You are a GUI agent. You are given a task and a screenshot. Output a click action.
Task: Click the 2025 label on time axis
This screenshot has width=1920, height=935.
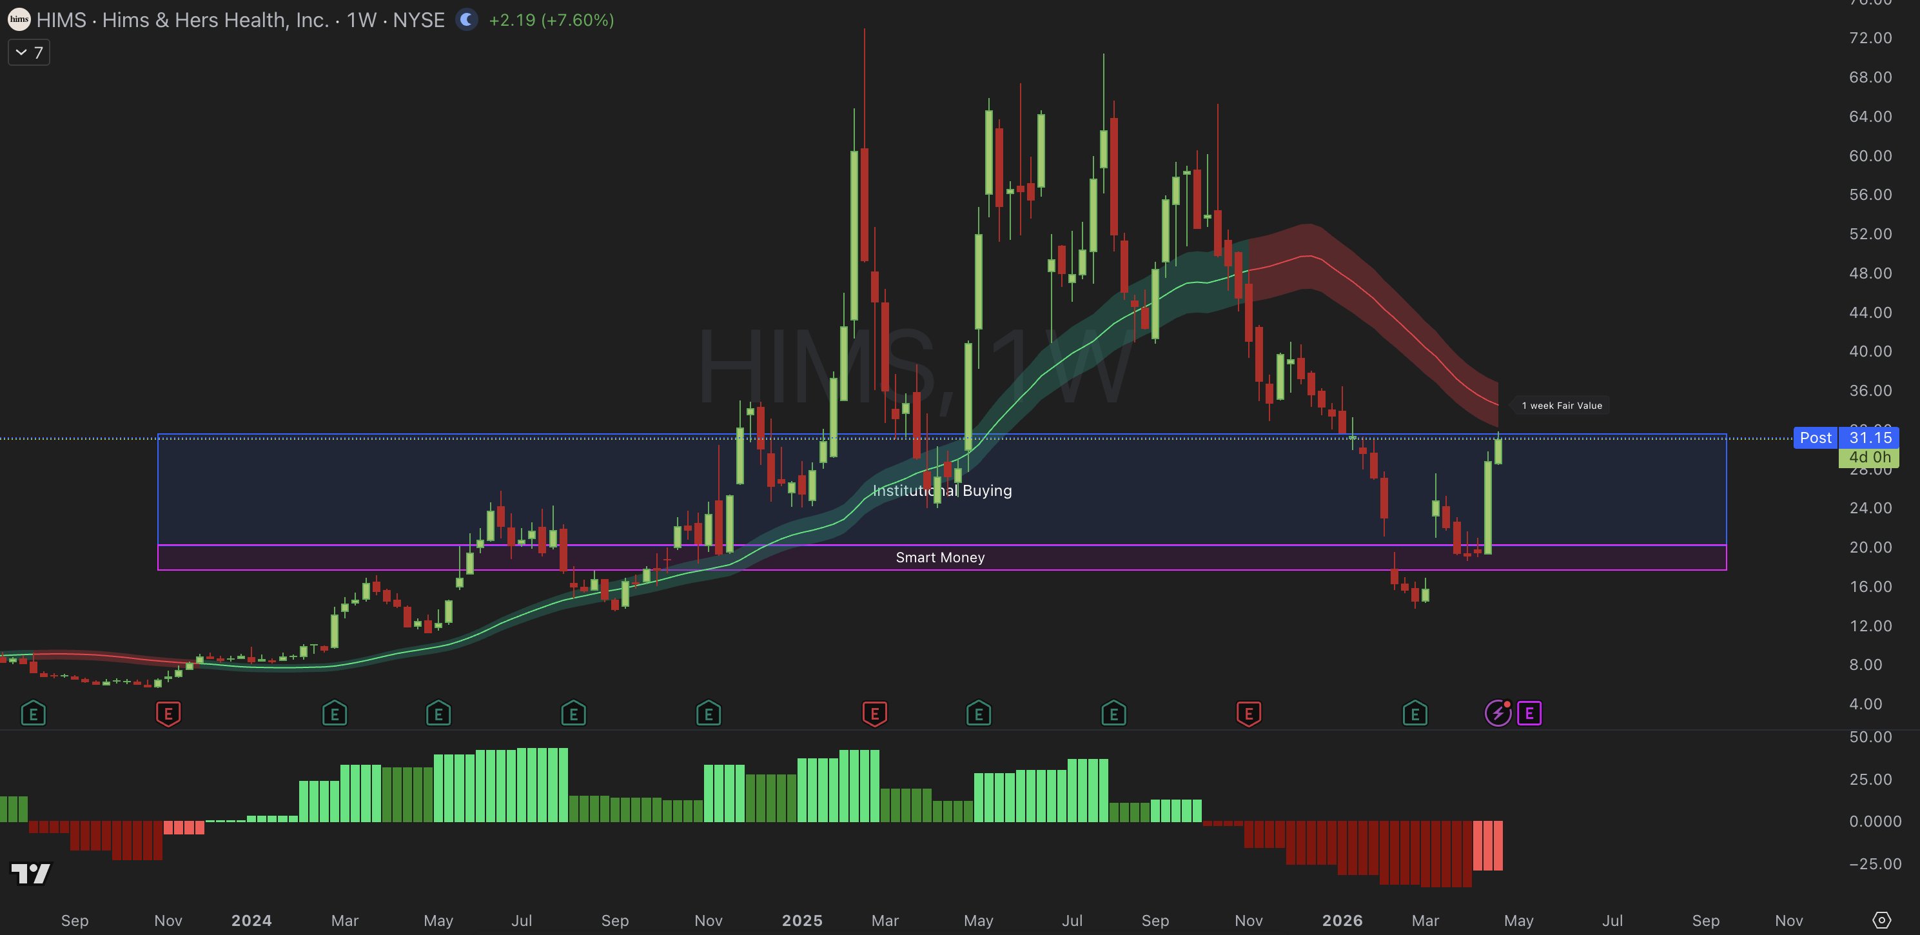click(x=801, y=920)
